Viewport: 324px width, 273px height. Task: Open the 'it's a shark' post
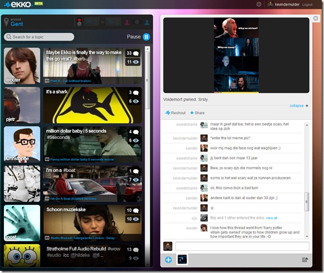(x=92, y=105)
